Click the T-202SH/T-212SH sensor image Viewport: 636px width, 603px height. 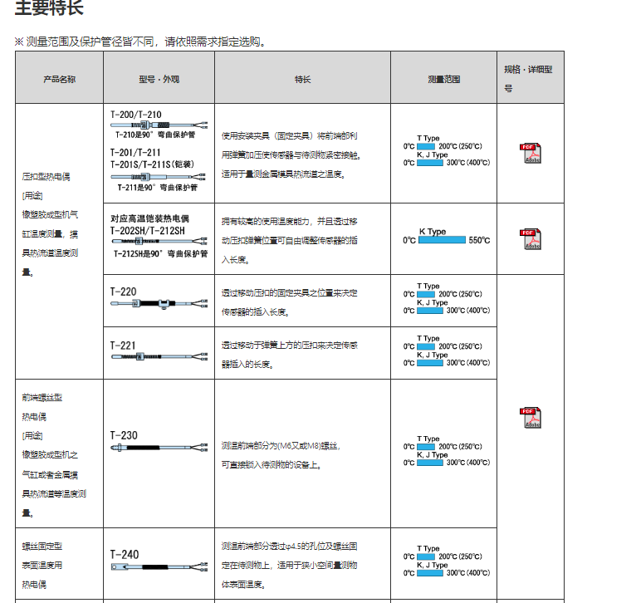coord(159,241)
